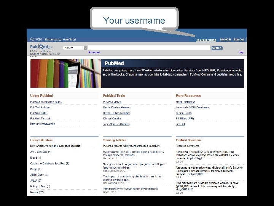This screenshot has height=206, width=274.
Task: Open Clinical Queries tool
Action: click(x=112, y=118)
